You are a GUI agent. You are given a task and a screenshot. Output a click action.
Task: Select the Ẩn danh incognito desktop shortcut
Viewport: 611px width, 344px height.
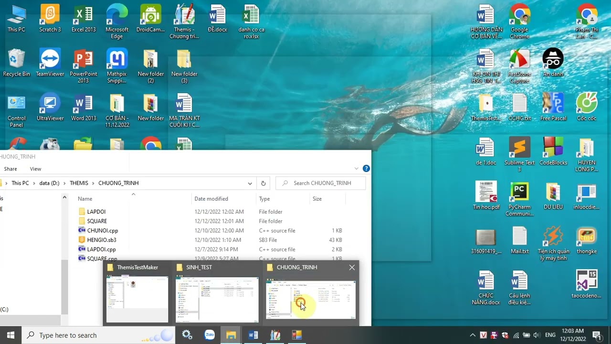pos(553,63)
